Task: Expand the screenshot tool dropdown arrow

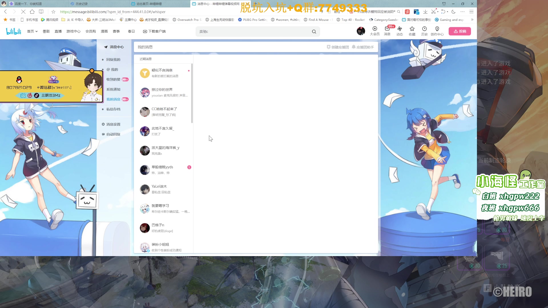Action: pyautogui.click(x=438, y=12)
